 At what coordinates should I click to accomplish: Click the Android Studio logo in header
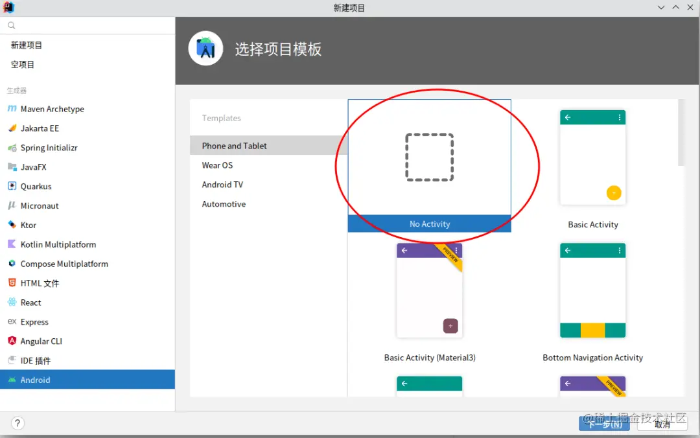point(205,48)
